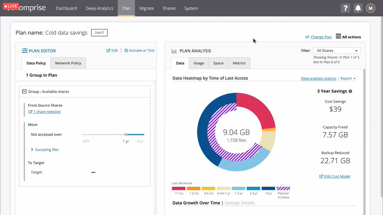This screenshot has width=383, height=215.
Task: Click the 1-2 yr light blue swatch
Action: point(238,189)
